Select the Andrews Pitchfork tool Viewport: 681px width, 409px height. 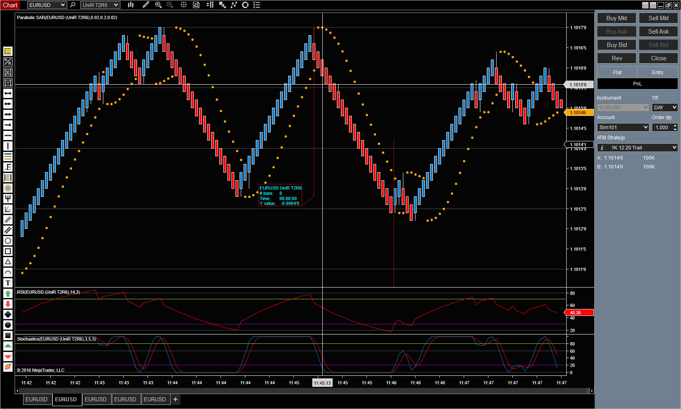pos(8,198)
